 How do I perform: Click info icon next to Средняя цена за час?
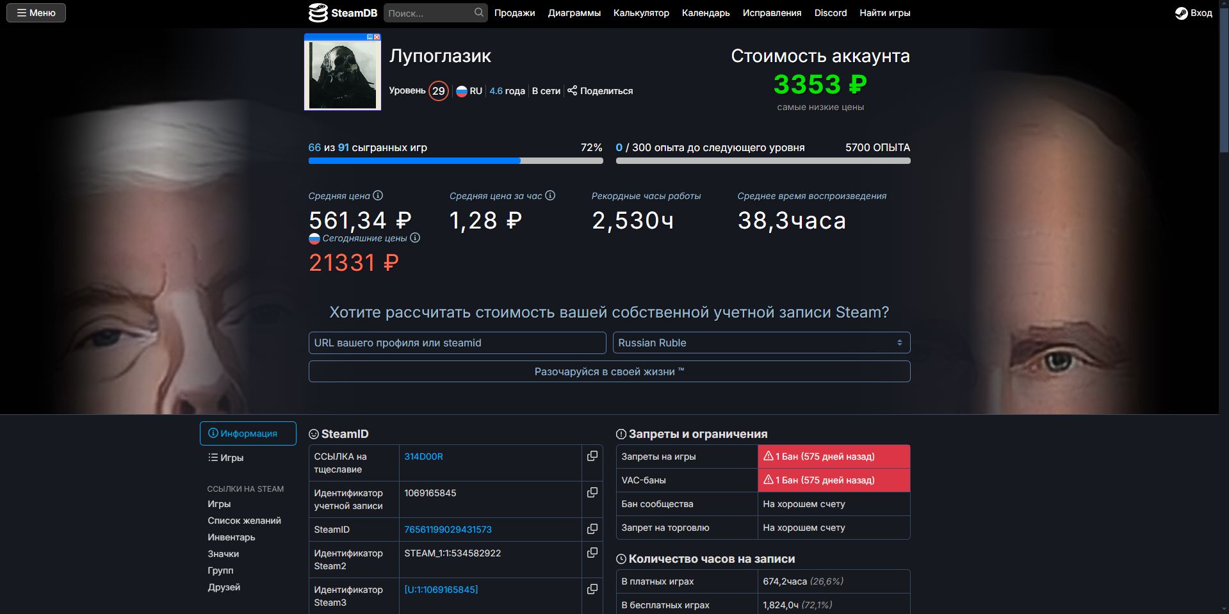click(x=550, y=195)
